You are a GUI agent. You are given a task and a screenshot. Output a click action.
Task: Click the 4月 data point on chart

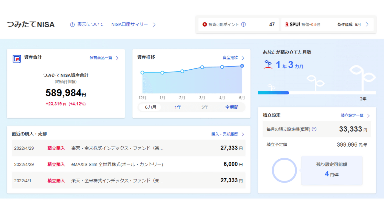coord(222,67)
